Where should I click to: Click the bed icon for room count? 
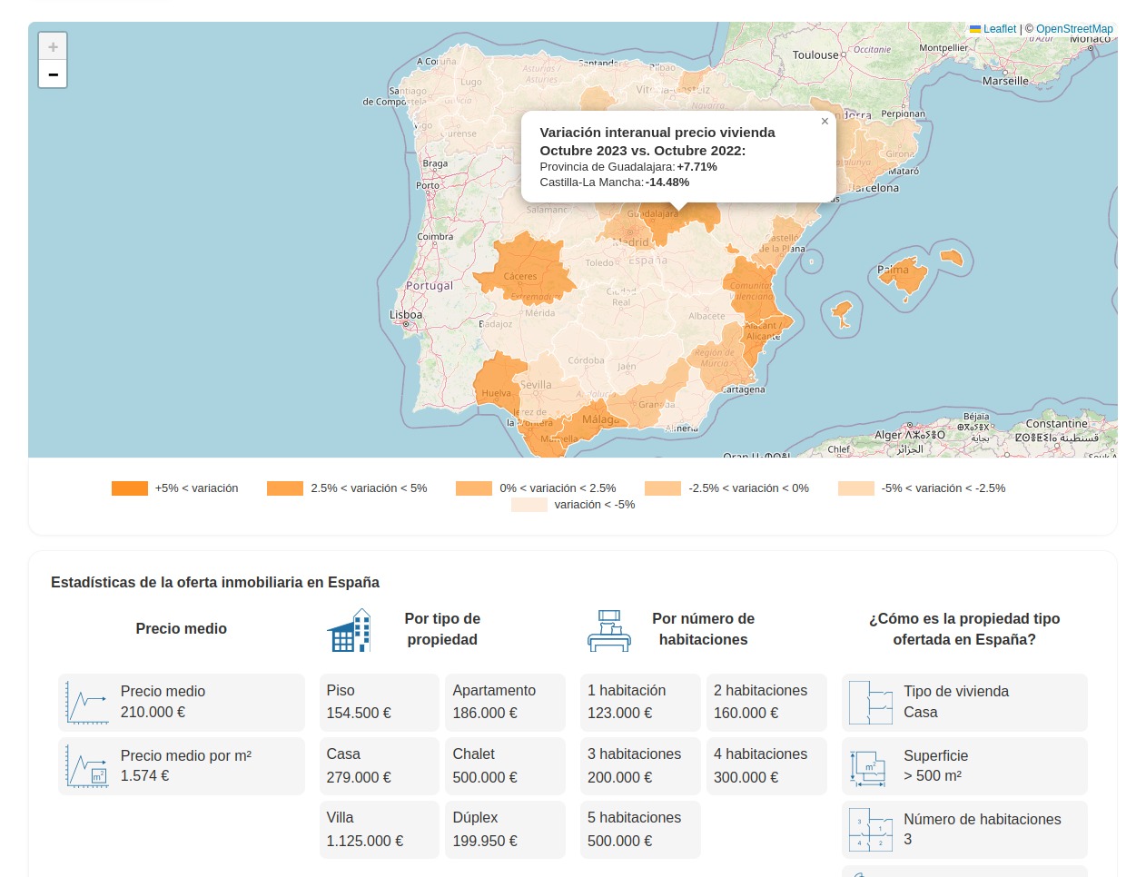tap(609, 630)
